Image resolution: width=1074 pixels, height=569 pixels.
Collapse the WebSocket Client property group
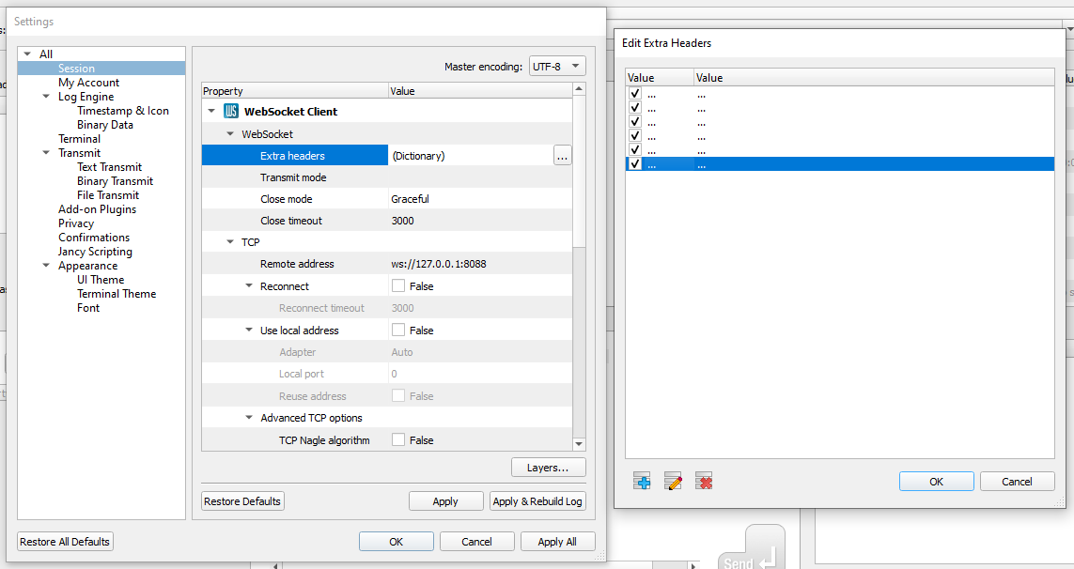point(211,111)
